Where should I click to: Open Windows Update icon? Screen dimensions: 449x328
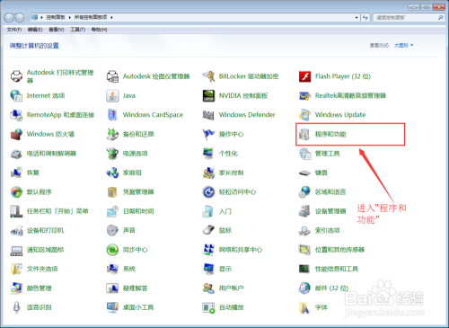(x=304, y=115)
